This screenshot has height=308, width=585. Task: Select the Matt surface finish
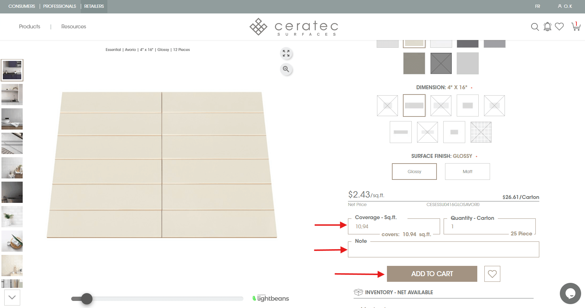467,171
